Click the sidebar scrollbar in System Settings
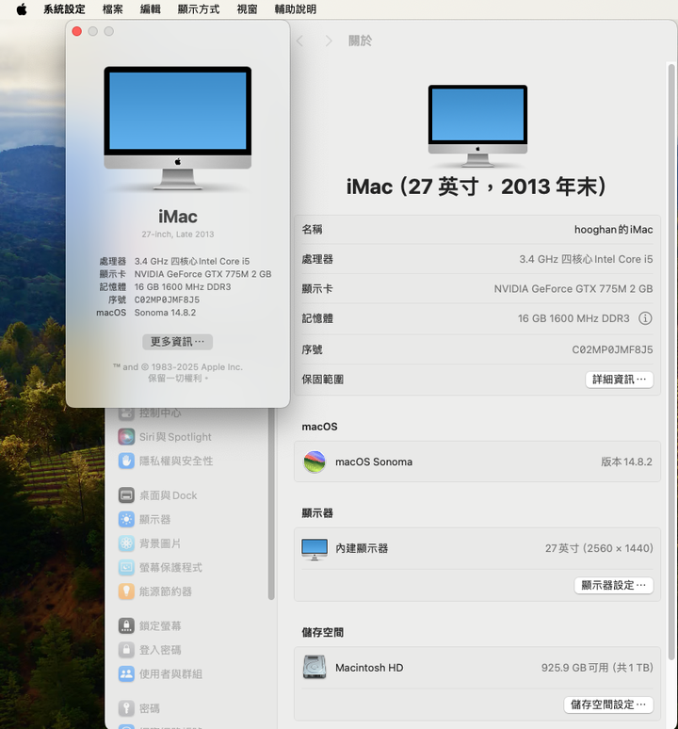This screenshot has height=729, width=678. click(271, 504)
